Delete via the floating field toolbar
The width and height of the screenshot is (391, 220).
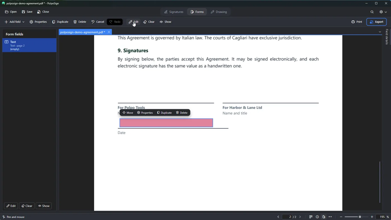click(182, 113)
